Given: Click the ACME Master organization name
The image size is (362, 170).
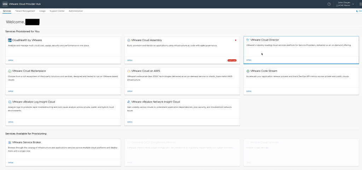Looking at the screenshot, I should click(344, 5).
